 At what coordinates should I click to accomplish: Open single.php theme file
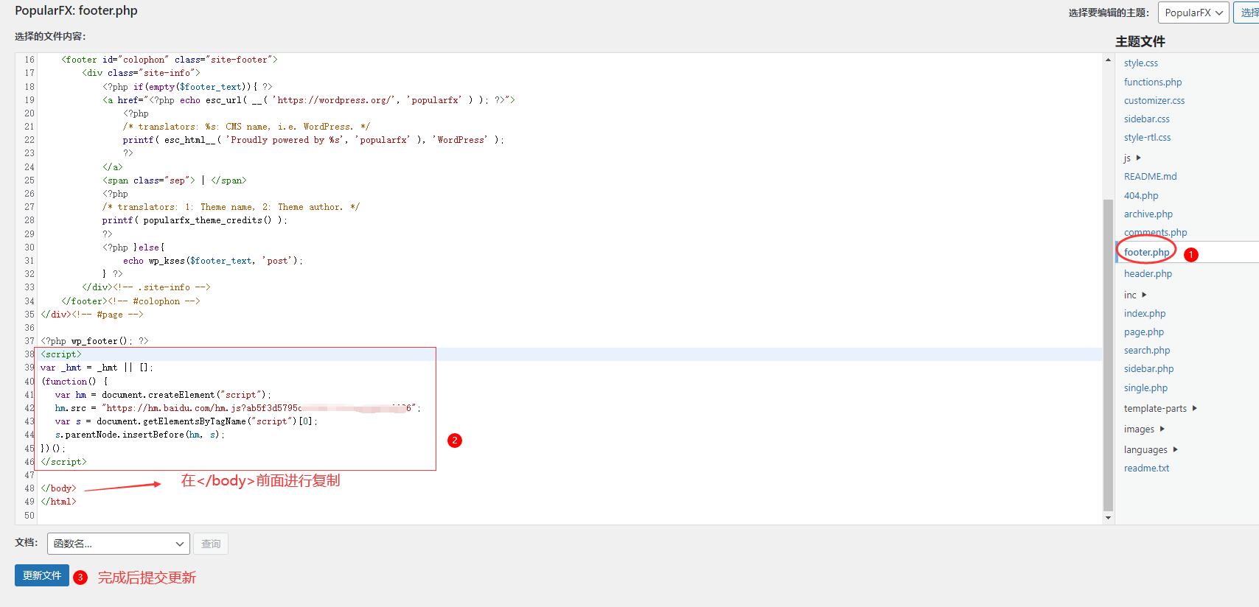[1145, 387]
